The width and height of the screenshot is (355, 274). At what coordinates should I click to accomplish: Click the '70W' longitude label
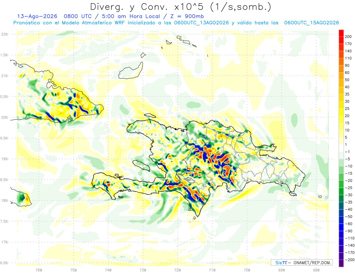click(x=247, y=270)
